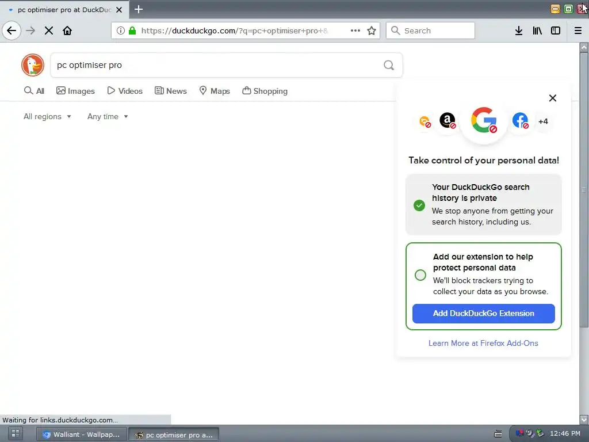Viewport: 589px width, 442px height.
Task: Open the on-screen keyboard tray icon
Action: pyautogui.click(x=498, y=434)
